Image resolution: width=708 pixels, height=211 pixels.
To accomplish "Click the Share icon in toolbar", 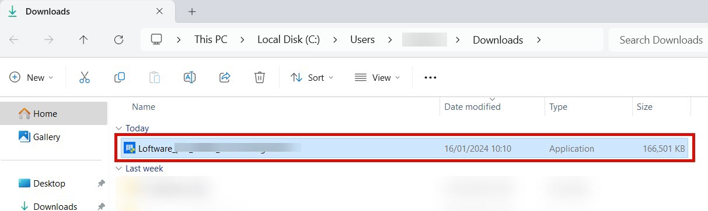I will click(x=225, y=77).
